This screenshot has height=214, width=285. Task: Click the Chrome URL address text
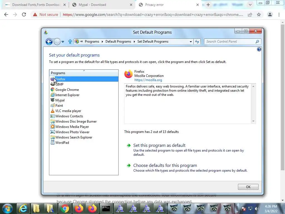(153, 14)
